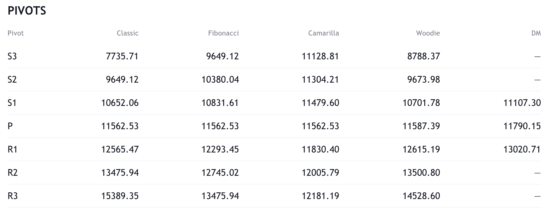The image size is (552, 220).
Task: Select the DM pivot value 11790.15
Action: (522, 126)
